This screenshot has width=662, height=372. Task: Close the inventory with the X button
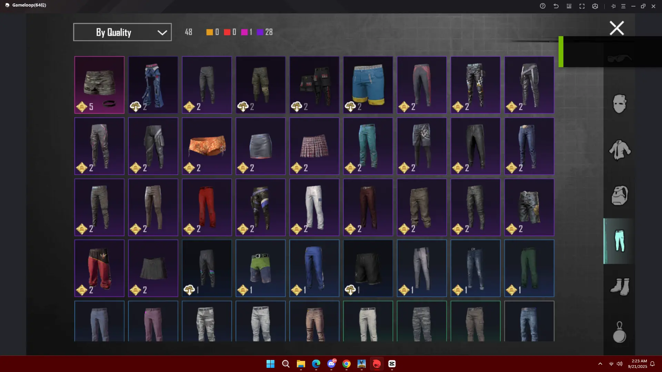pos(616,28)
